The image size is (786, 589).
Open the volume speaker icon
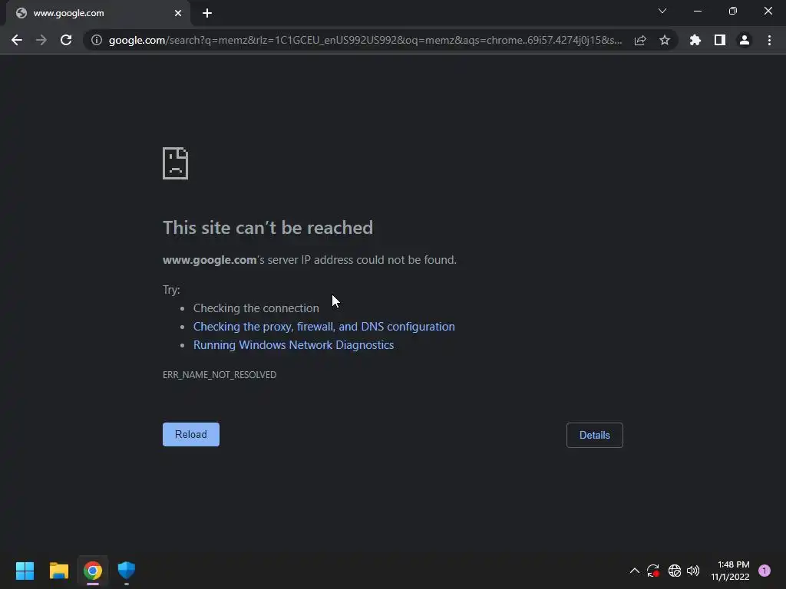pos(693,571)
